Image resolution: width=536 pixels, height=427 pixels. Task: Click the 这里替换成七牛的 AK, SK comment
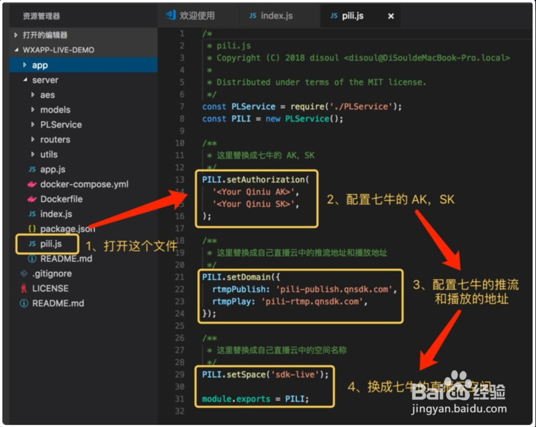260,155
